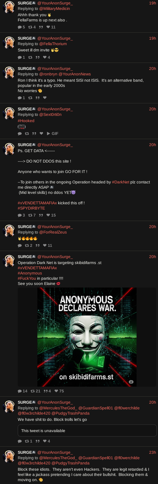Visit the @MilitaryMedicin profile mention

55,9
